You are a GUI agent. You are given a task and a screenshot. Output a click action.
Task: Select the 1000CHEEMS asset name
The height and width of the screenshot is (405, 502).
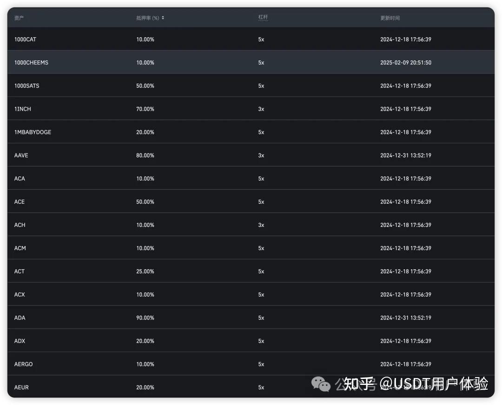(x=32, y=63)
